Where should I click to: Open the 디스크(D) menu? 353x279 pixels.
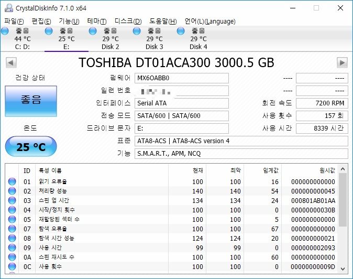(x=128, y=22)
